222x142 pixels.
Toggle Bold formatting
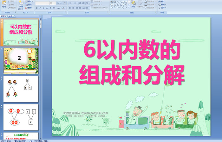tap(37, 8)
